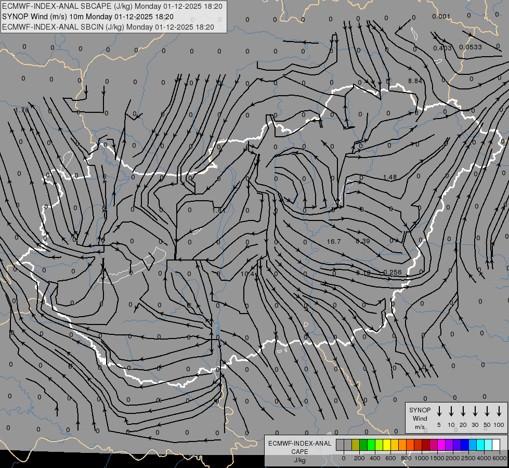Viewport: 509px width, 468px height.
Task: Click the 2000 label under CAPE colorbar
Action: coord(453,458)
